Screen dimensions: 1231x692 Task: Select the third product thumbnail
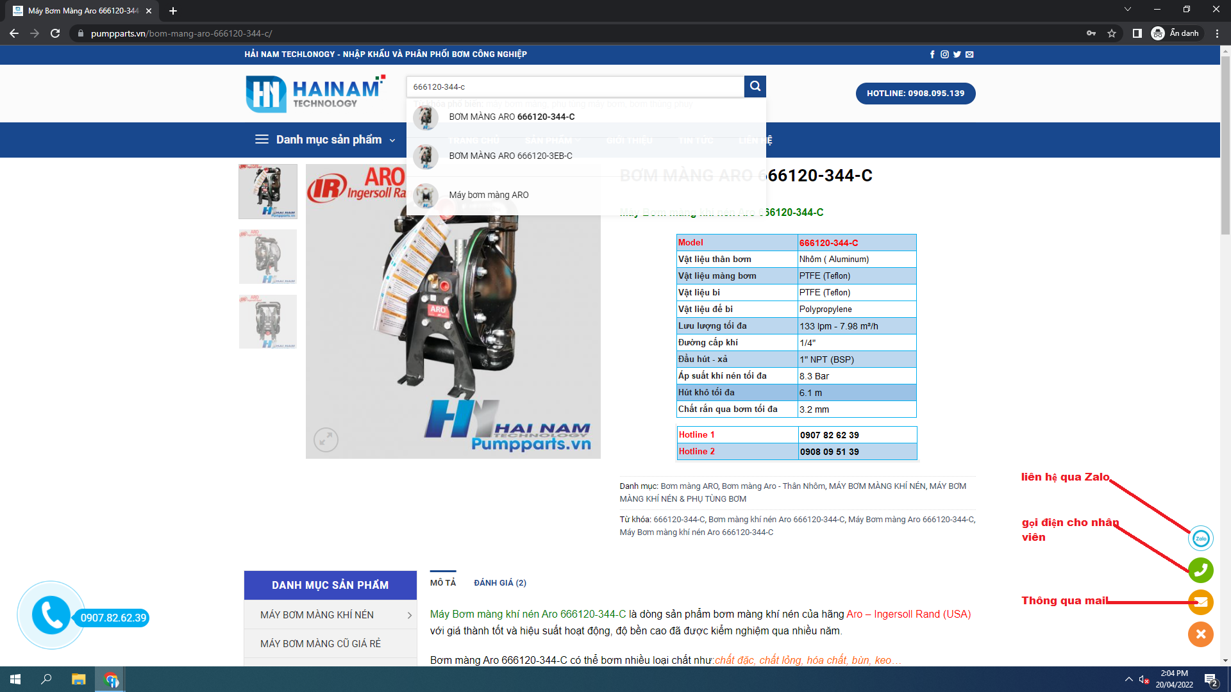pos(268,322)
